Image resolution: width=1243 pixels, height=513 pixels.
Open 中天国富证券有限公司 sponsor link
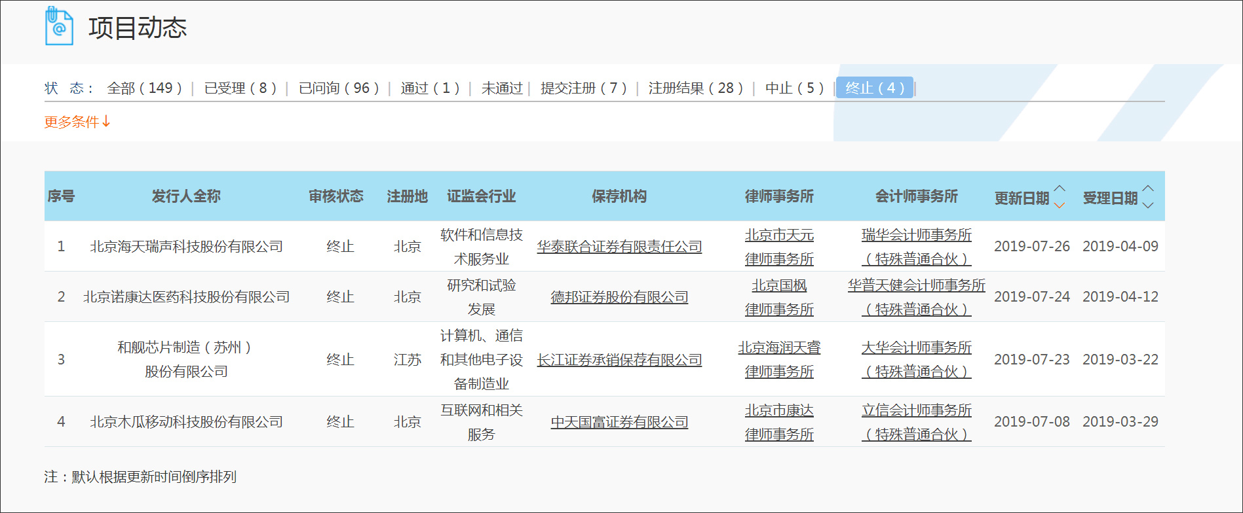click(619, 422)
